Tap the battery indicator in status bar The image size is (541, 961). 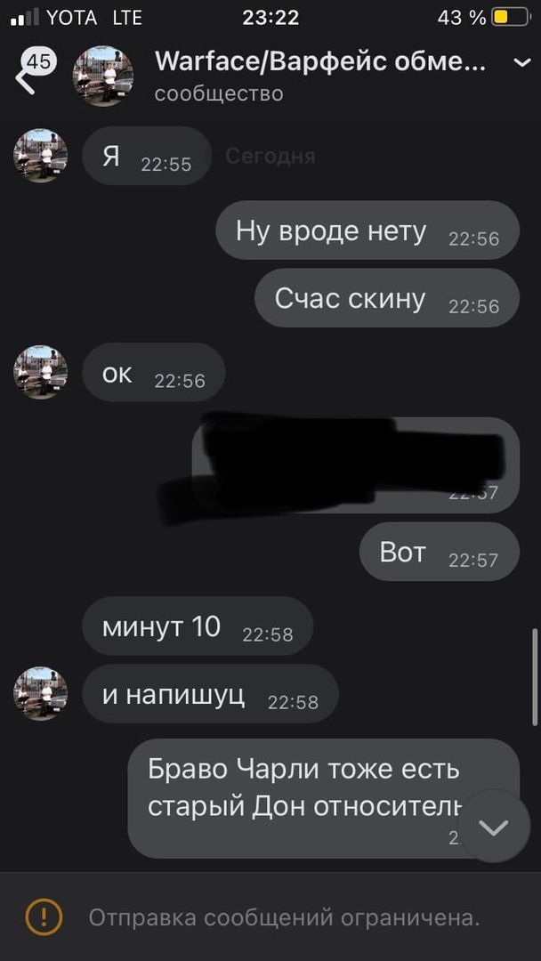coord(511,18)
